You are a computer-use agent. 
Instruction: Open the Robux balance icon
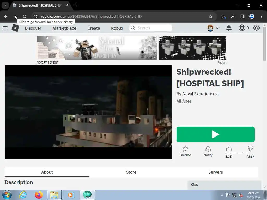coord(242,28)
